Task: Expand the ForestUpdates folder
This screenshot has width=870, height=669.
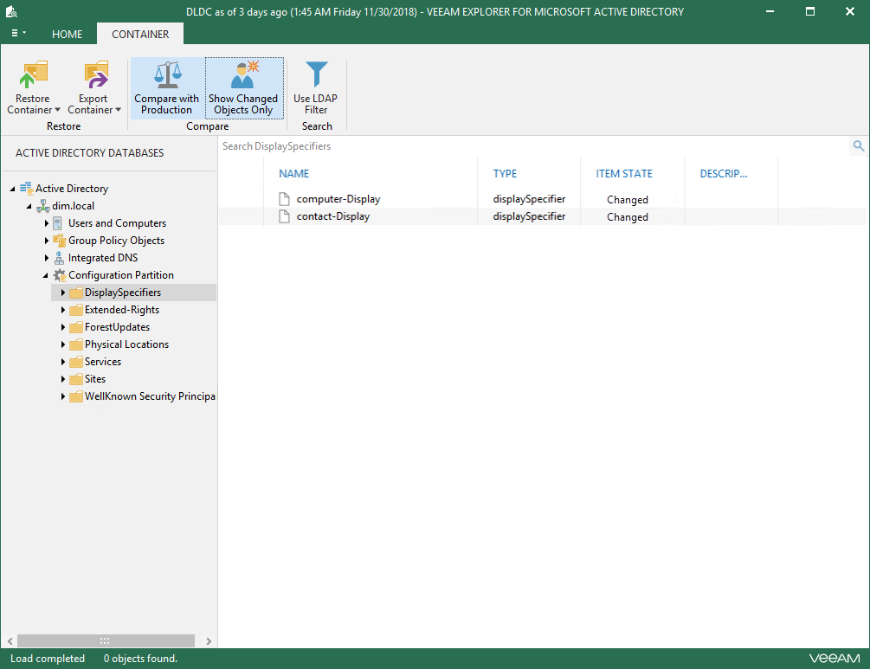Action: [x=62, y=327]
